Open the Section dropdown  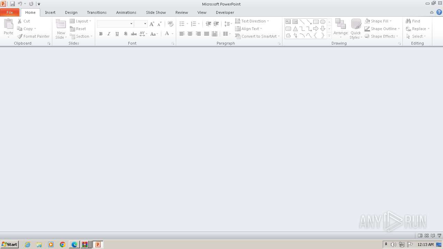81,36
